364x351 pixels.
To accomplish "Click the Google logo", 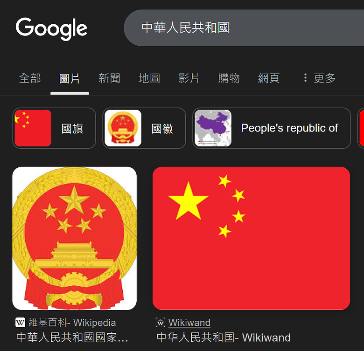I will pos(51,29).
